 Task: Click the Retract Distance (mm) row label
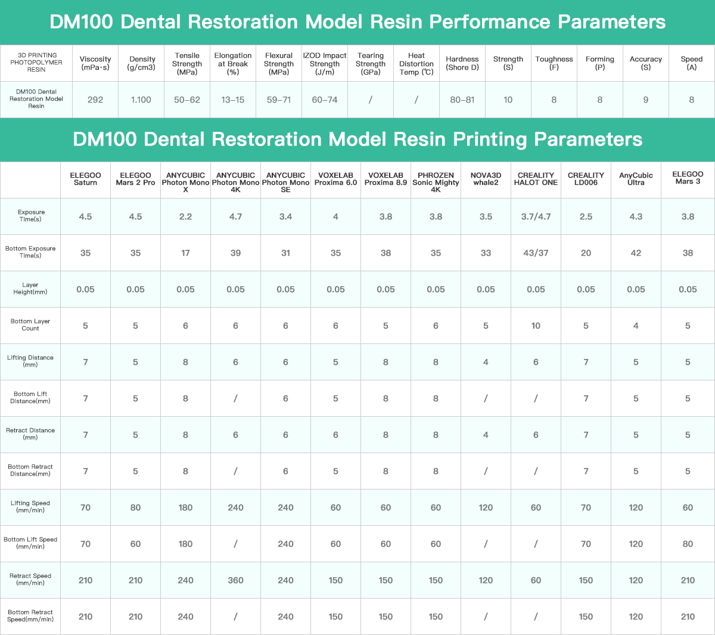coord(30,434)
